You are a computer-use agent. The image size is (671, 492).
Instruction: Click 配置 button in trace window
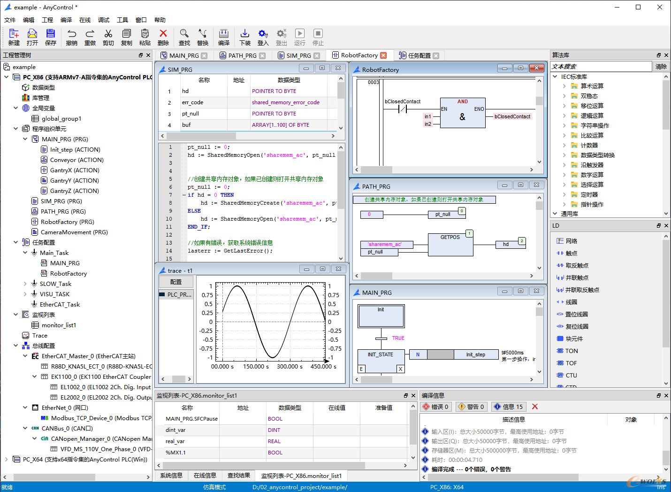[176, 282]
